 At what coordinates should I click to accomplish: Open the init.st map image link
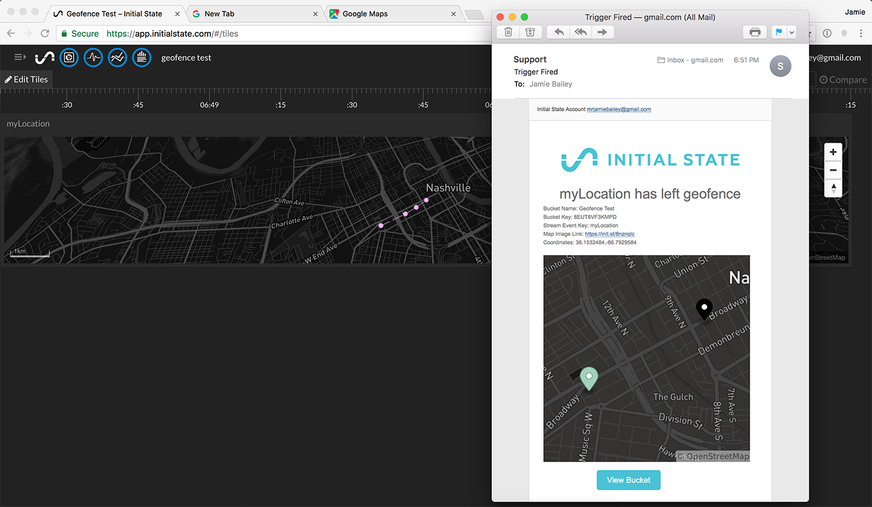pyautogui.click(x=609, y=234)
